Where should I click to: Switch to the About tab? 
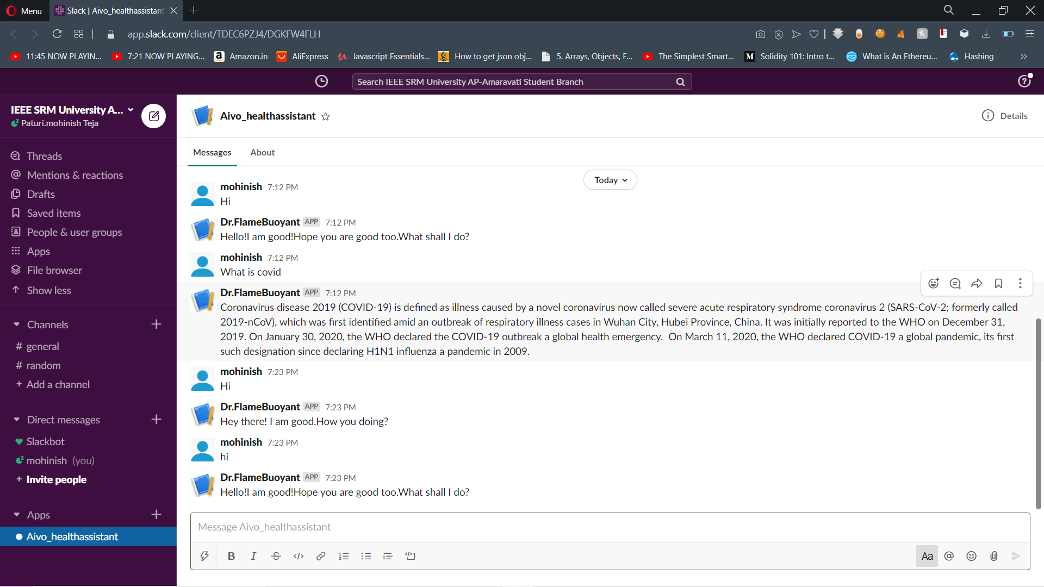262,152
